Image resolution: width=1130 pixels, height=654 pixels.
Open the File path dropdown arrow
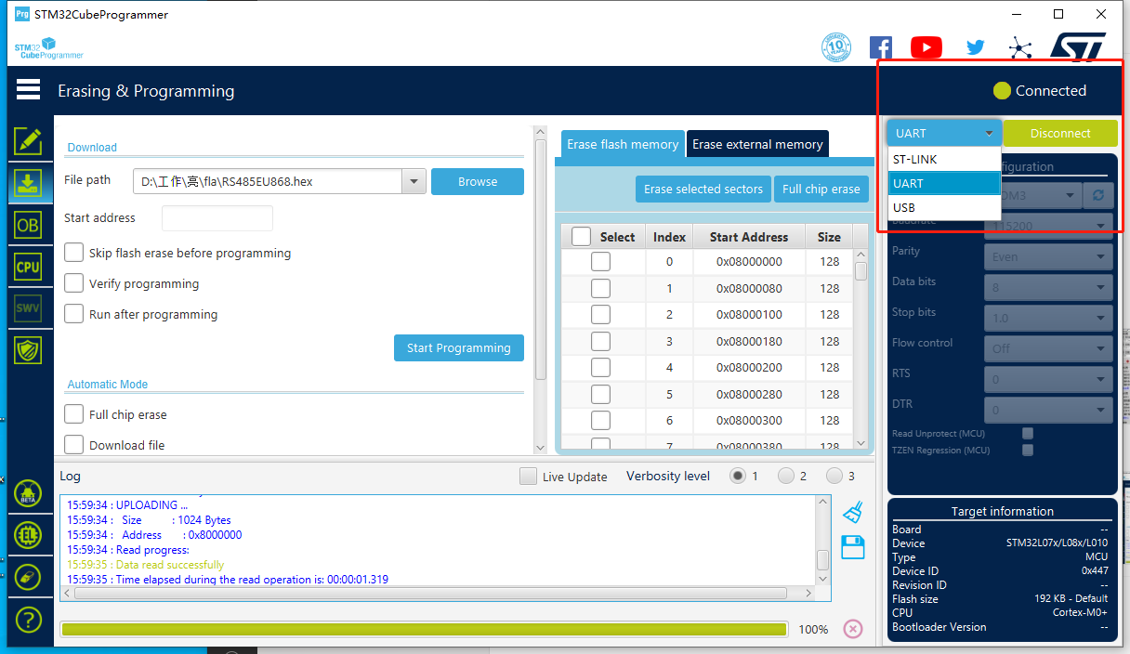coord(414,182)
